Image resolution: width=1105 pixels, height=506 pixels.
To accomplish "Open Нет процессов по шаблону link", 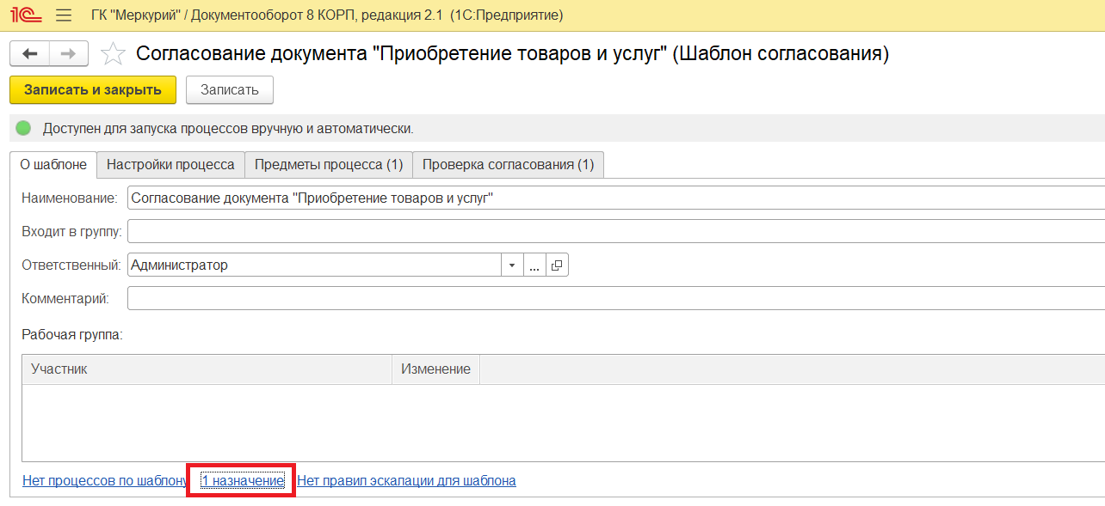I will pyautogui.click(x=104, y=481).
